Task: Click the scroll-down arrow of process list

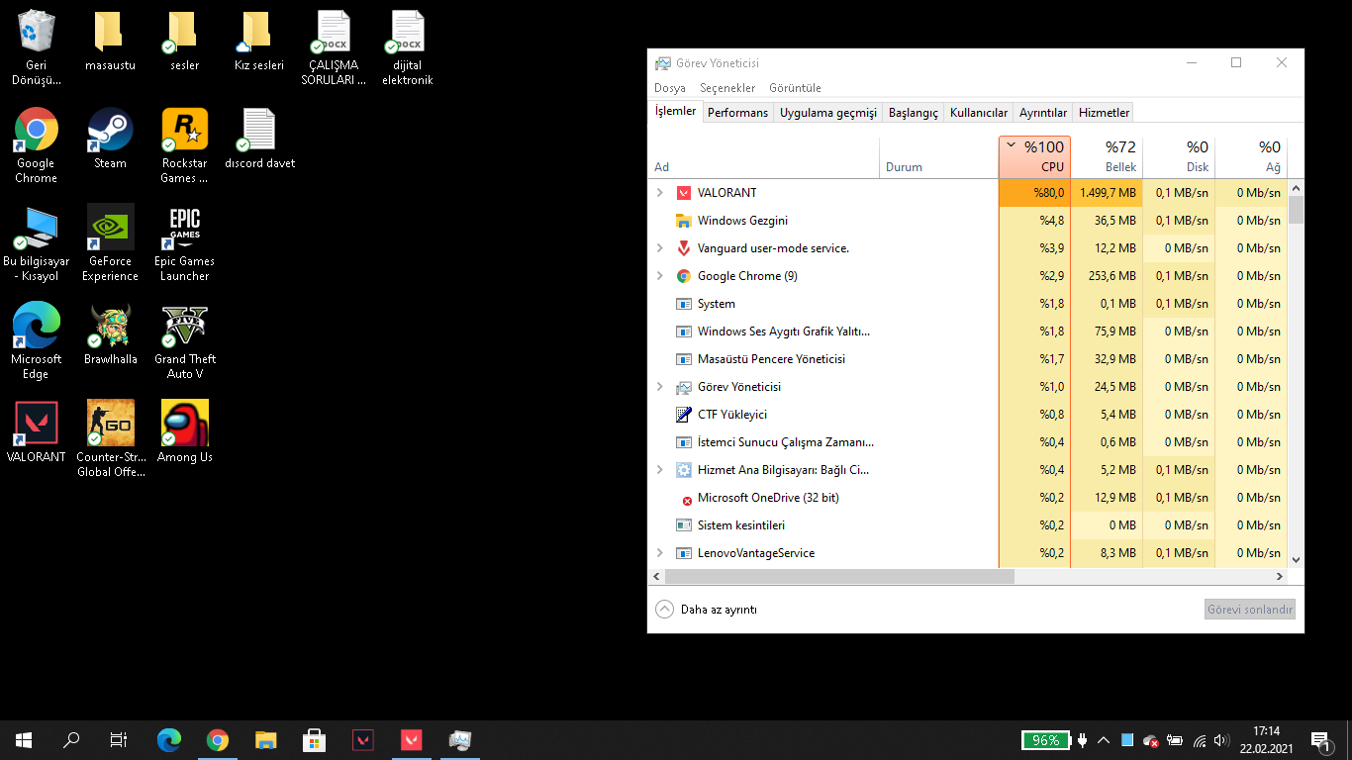Action: tap(1296, 560)
